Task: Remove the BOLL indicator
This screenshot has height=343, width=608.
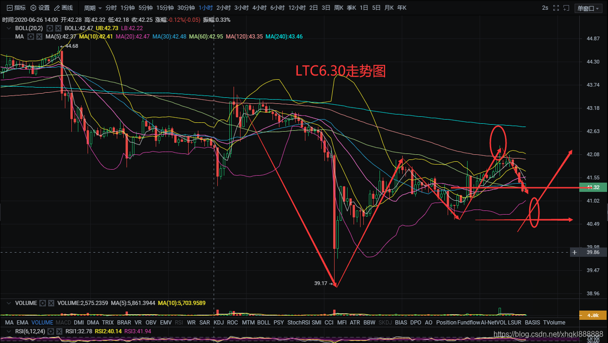Action: pyautogui.click(x=58, y=28)
